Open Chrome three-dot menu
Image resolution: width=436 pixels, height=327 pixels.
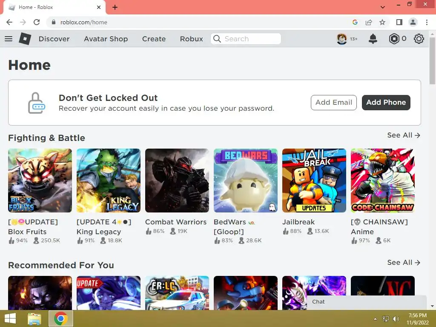pyautogui.click(x=427, y=22)
